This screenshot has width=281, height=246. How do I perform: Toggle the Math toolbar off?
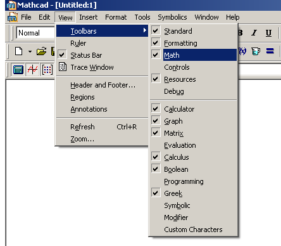point(194,55)
